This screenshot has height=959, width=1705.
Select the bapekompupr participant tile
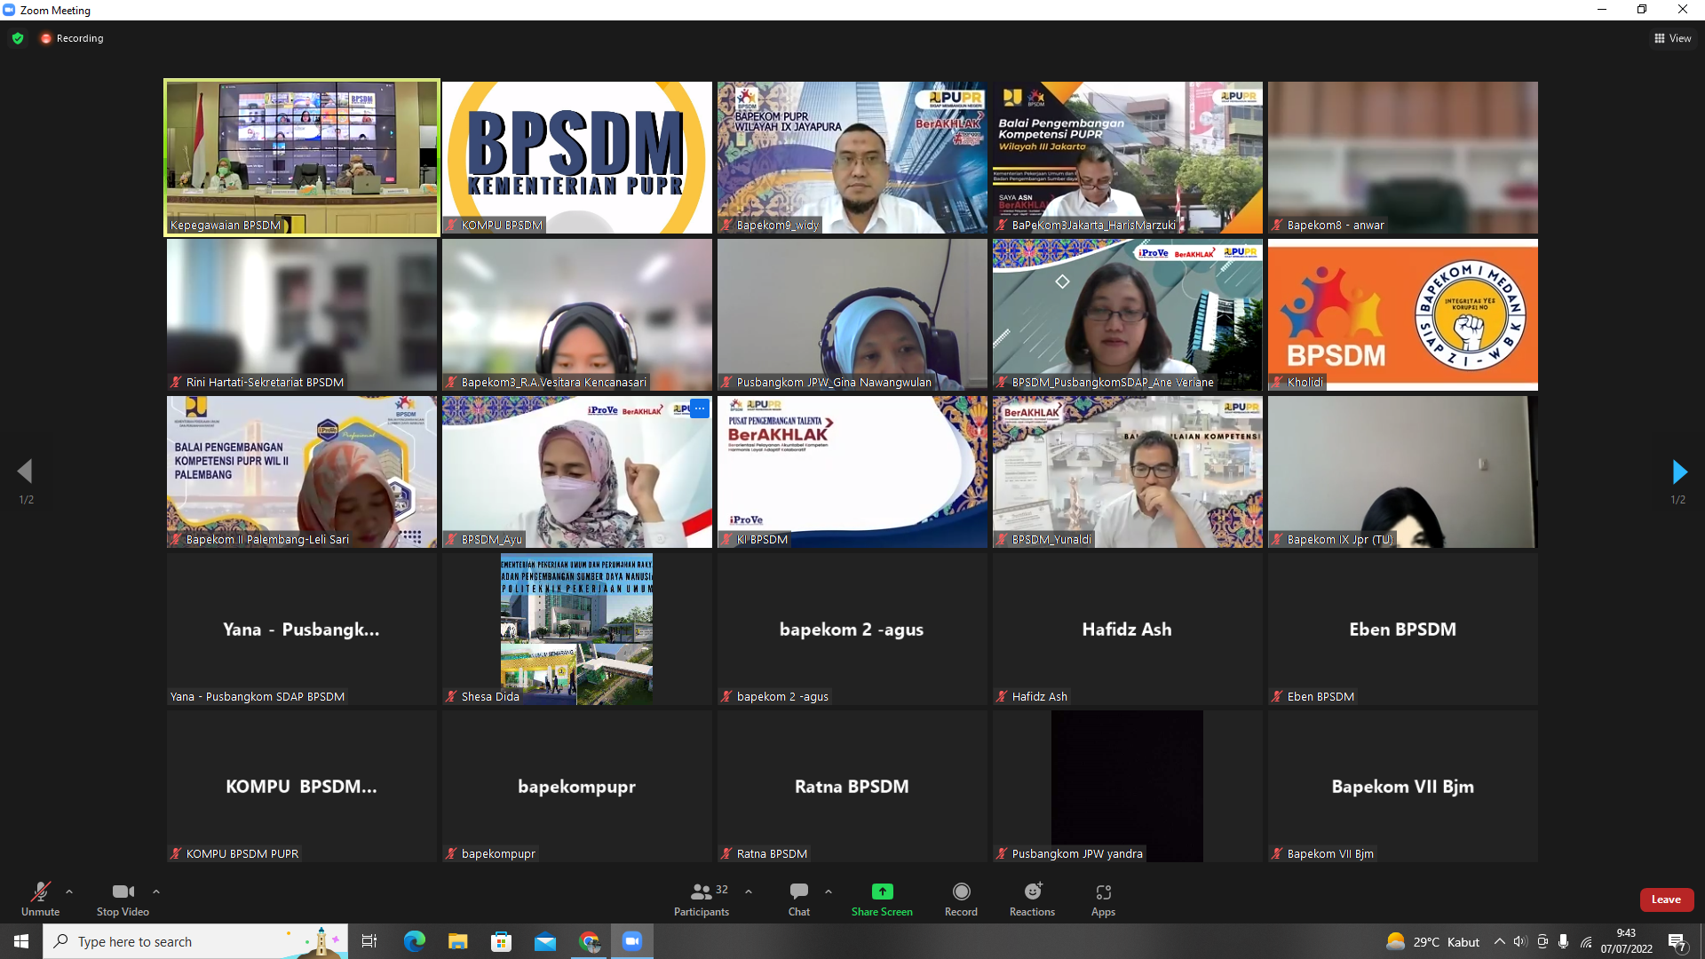[577, 786]
